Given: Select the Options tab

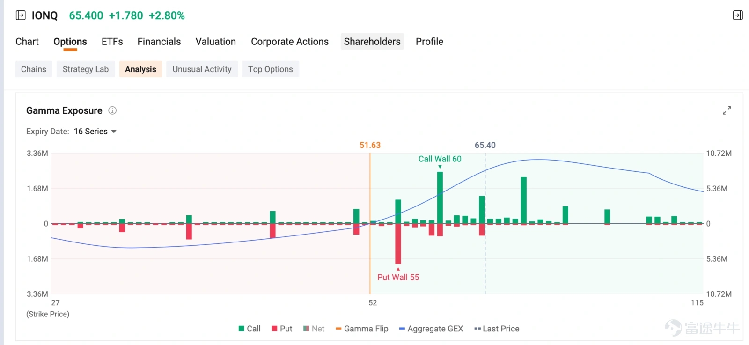Looking at the screenshot, I should point(70,42).
